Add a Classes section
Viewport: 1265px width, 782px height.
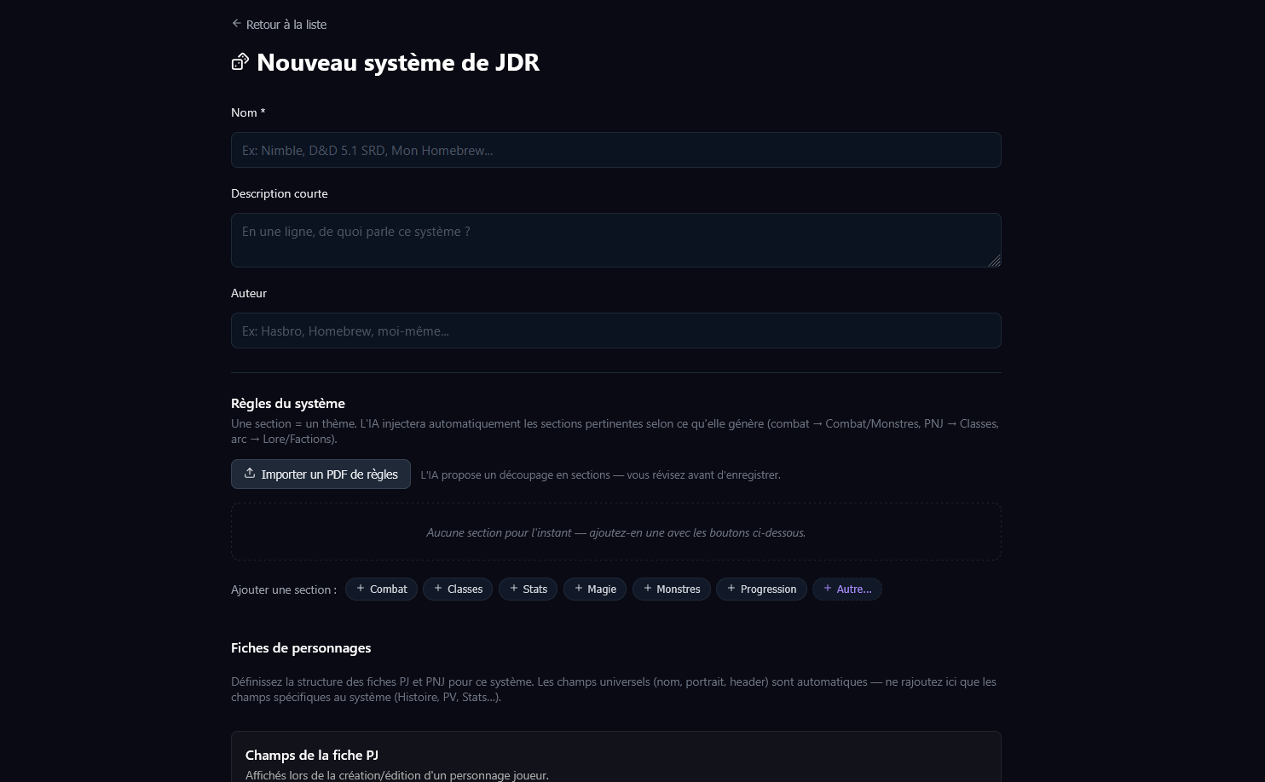coord(458,589)
